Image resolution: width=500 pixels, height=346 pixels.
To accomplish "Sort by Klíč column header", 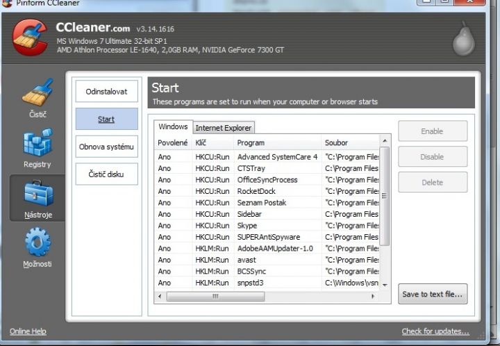I will [x=213, y=143].
